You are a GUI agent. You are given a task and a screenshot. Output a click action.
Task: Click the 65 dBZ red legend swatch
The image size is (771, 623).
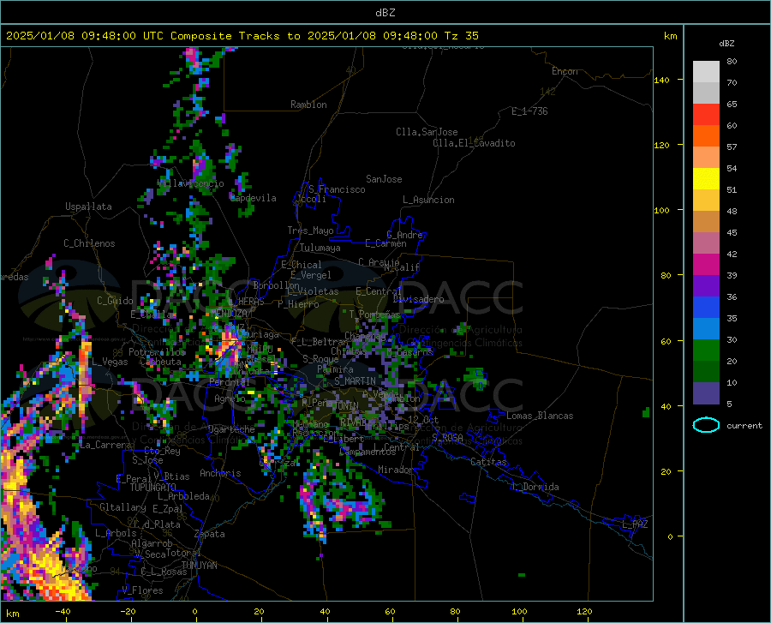pos(706,114)
